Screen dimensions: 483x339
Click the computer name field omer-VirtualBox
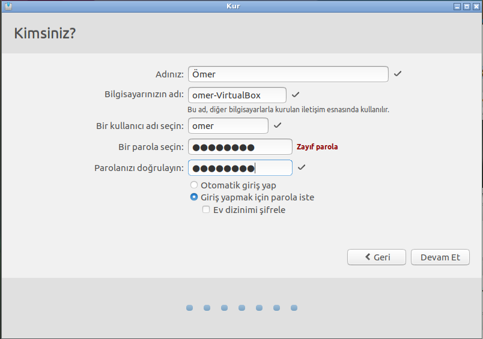237,95
